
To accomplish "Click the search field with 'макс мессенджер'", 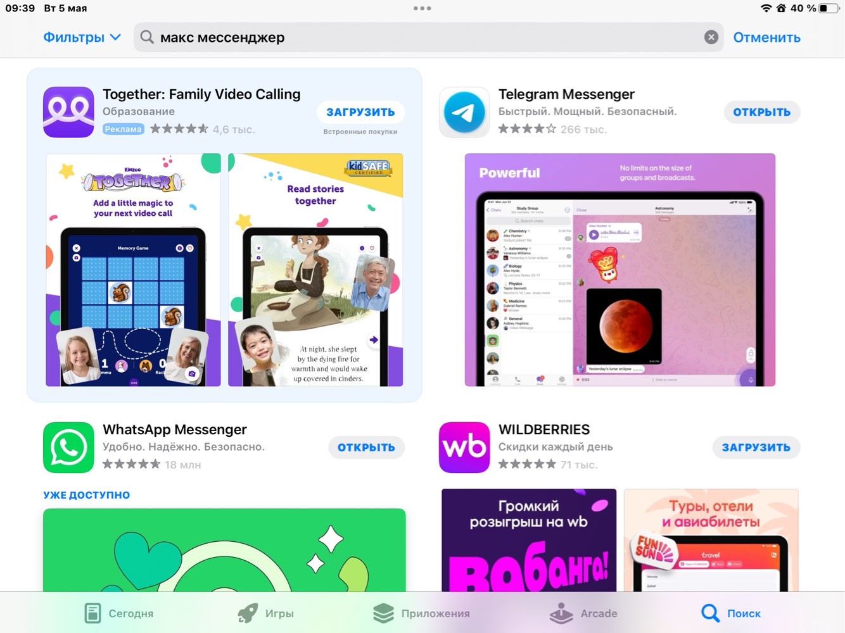I will pyautogui.click(x=428, y=37).
